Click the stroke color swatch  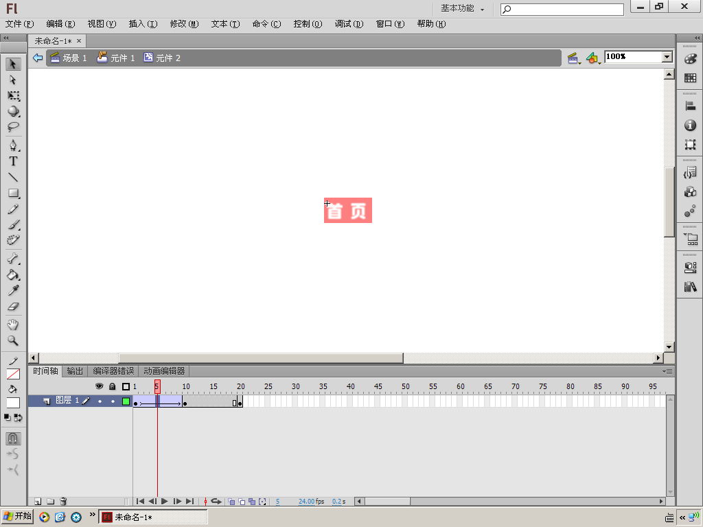(13, 374)
